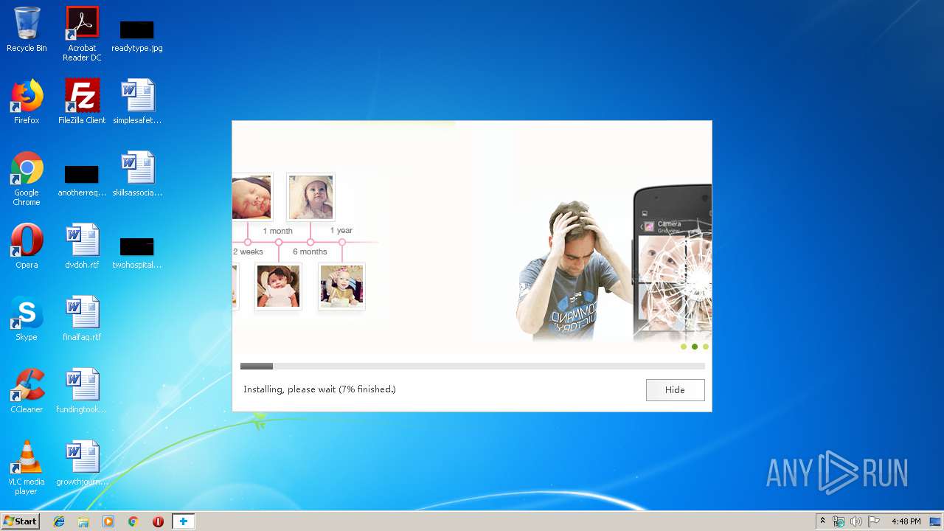Open Windows Explorer folder in taskbar
Image resolution: width=944 pixels, height=531 pixels.
pos(83,521)
